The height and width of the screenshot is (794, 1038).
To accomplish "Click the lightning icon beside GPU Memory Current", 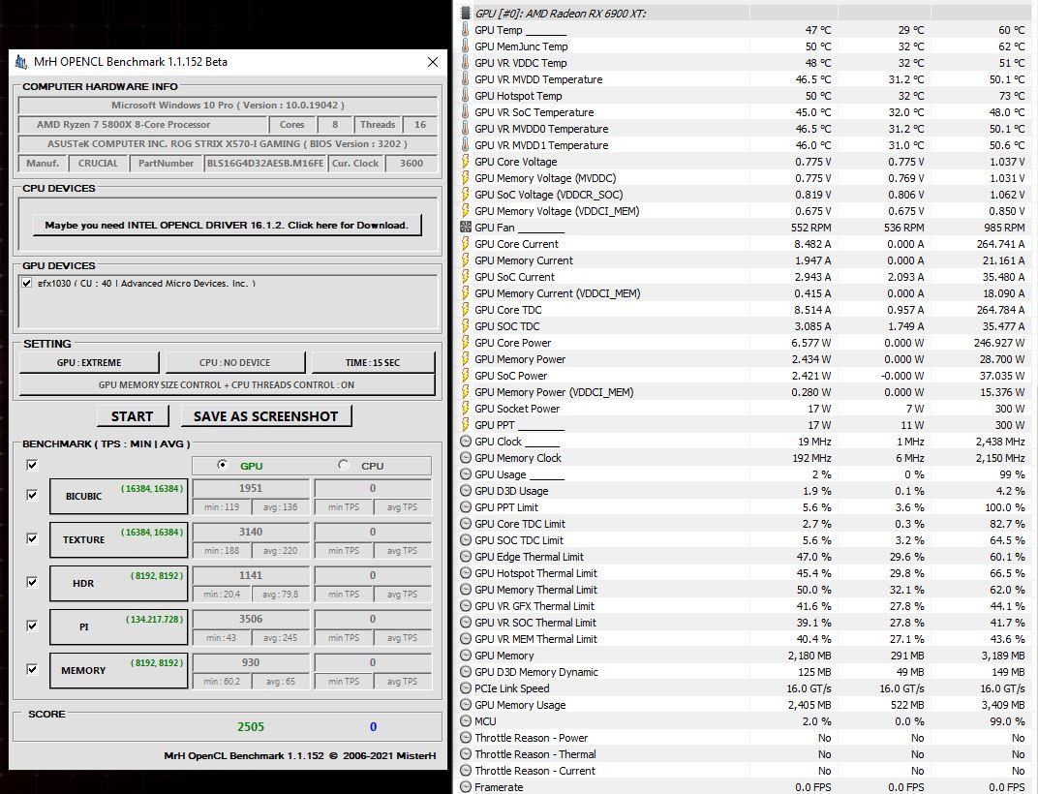I will click(x=466, y=260).
